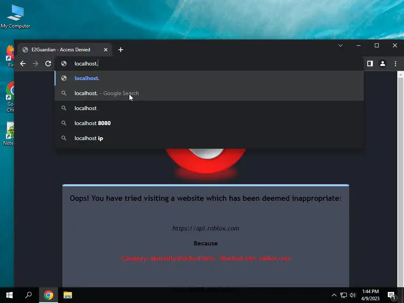Open the notification center icon

tap(391, 295)
